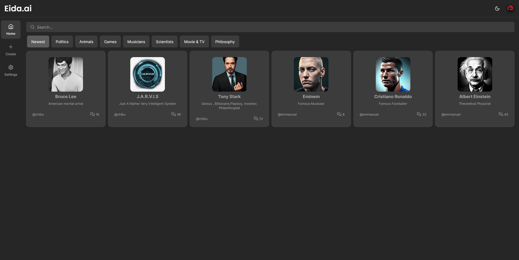Viewport: 519px width, 260px height.
Task: Click chat count icon on Cristiano Ronaldo card
Action: pyautogui.click(x=419, y=114)
